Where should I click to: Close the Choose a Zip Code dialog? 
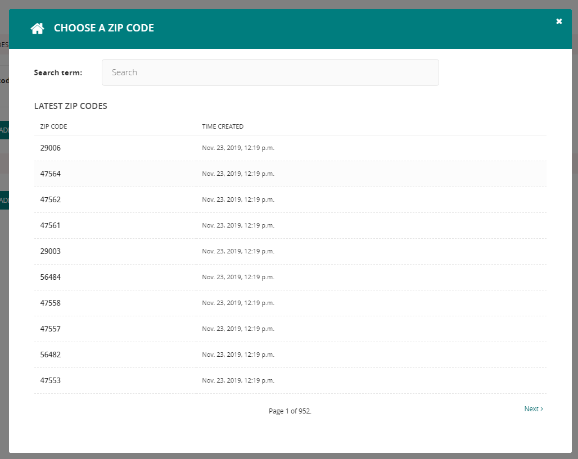point(559,21)
